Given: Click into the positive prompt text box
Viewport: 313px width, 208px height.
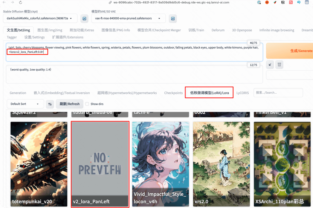Looking at the screenshot, I should pos(134,52).
